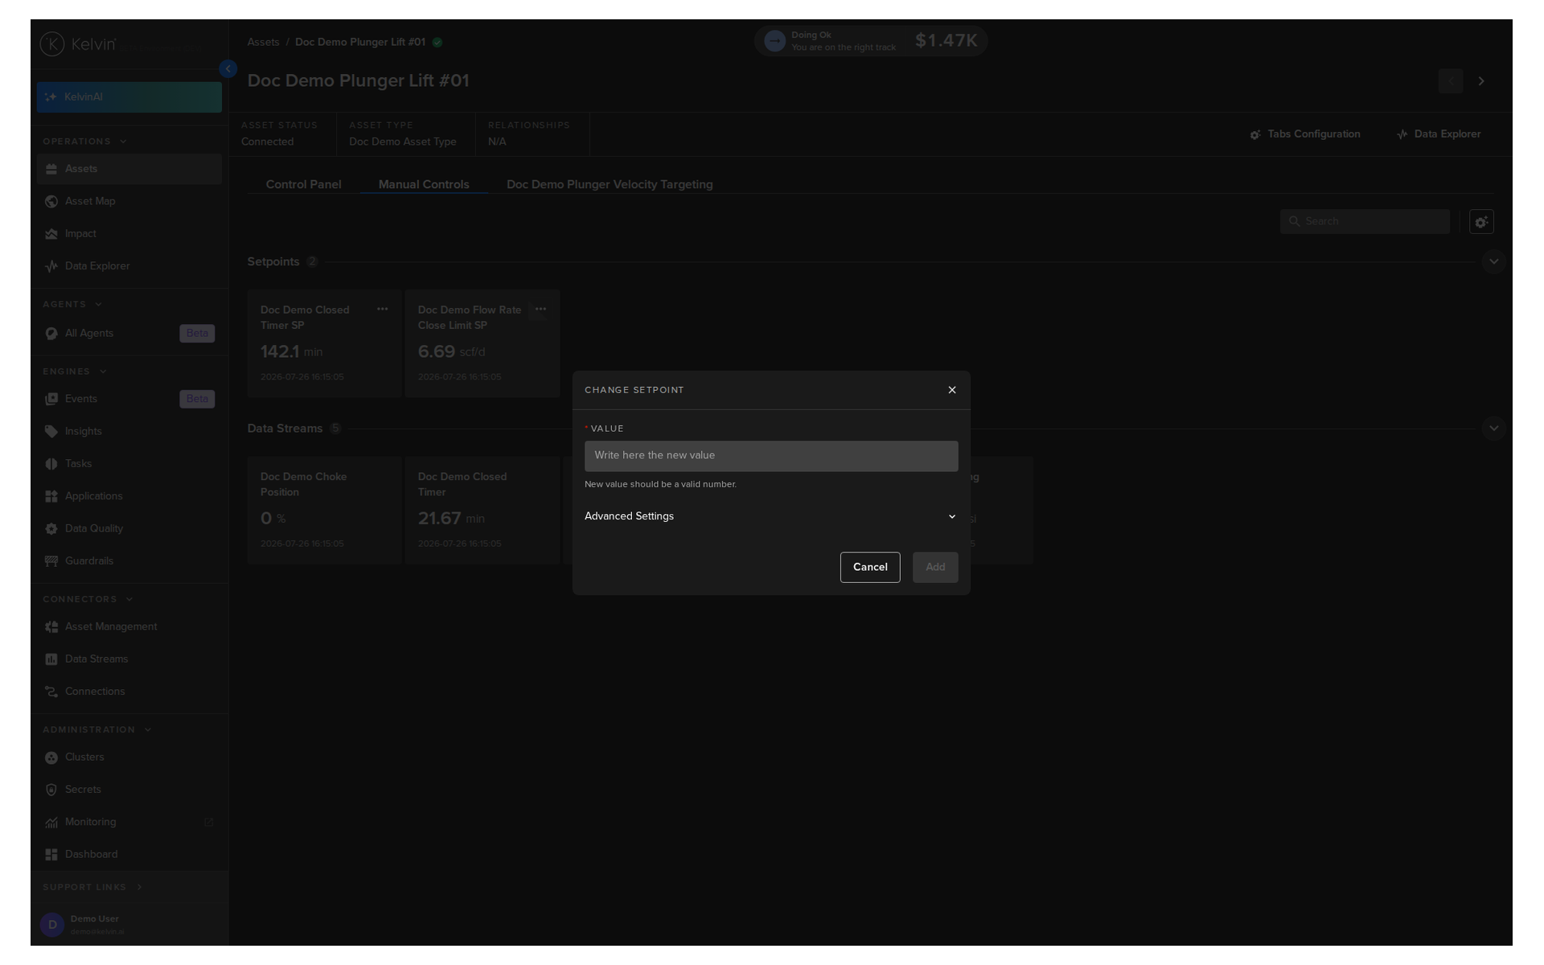The height and width of the screenshot is (965, 1544).
Task: Collapse the sidebar with the arrow button
Action: (x=228, y=69)
